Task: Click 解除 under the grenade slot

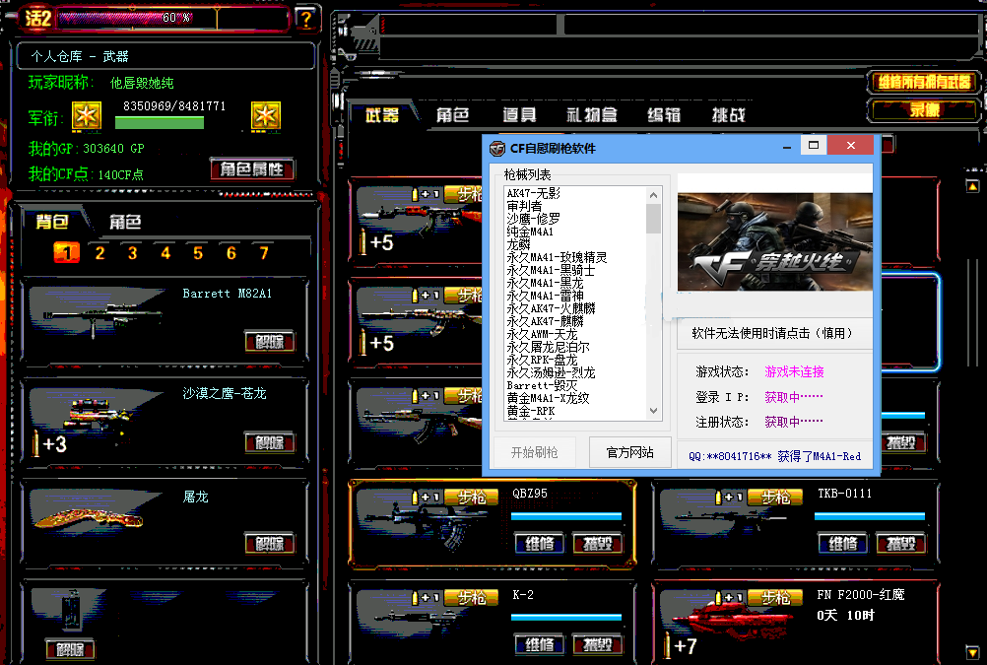Action: point(70,649)
